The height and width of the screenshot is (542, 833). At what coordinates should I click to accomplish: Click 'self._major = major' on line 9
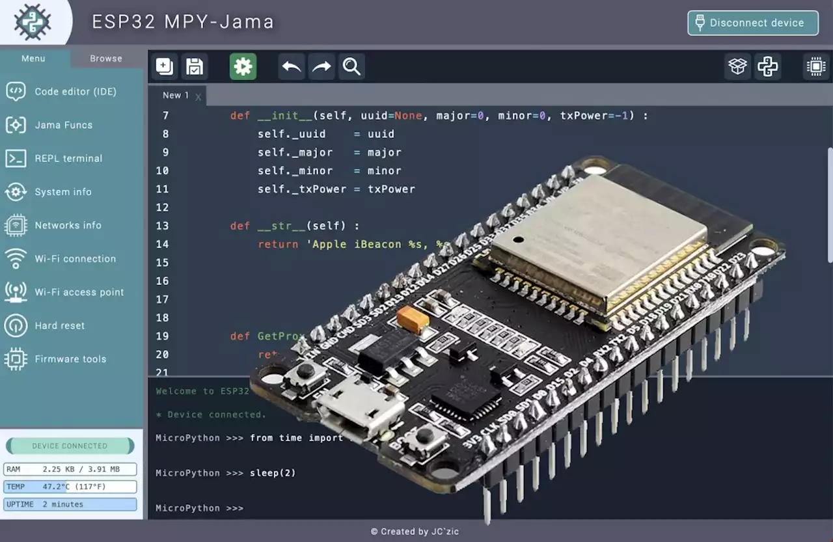click(x=329, y=152)
